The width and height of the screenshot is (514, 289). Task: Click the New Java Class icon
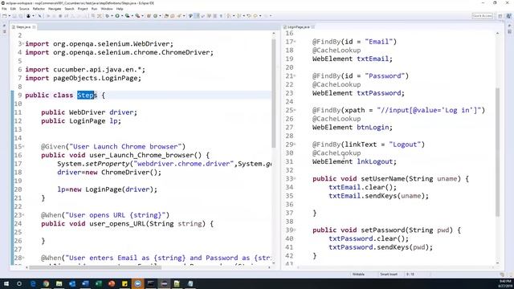tap(155, 16)
